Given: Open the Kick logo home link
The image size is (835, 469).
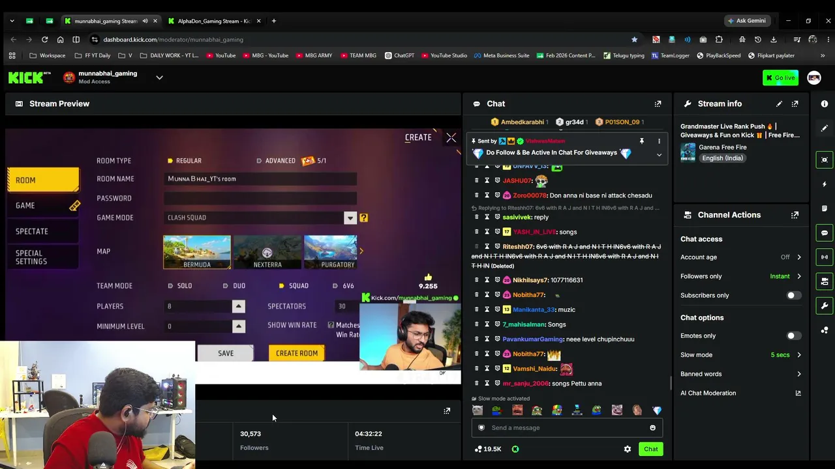Looking at the screenshot, I should [x=29, y=78].
